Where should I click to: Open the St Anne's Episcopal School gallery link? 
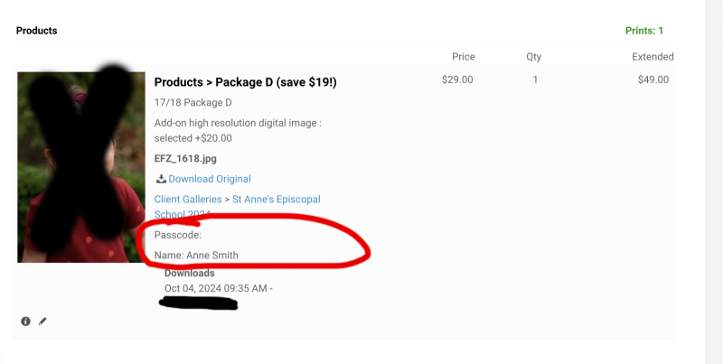[x=238, y=207]
